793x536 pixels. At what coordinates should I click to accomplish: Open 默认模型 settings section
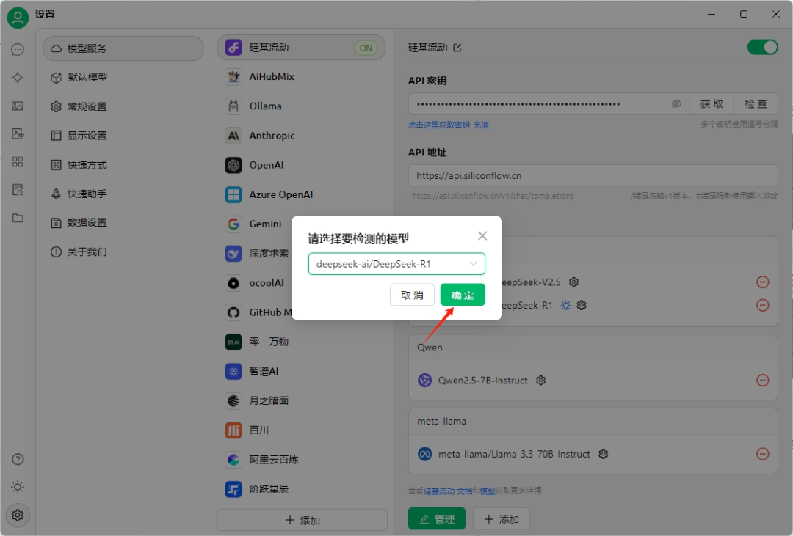click(123, 77)
